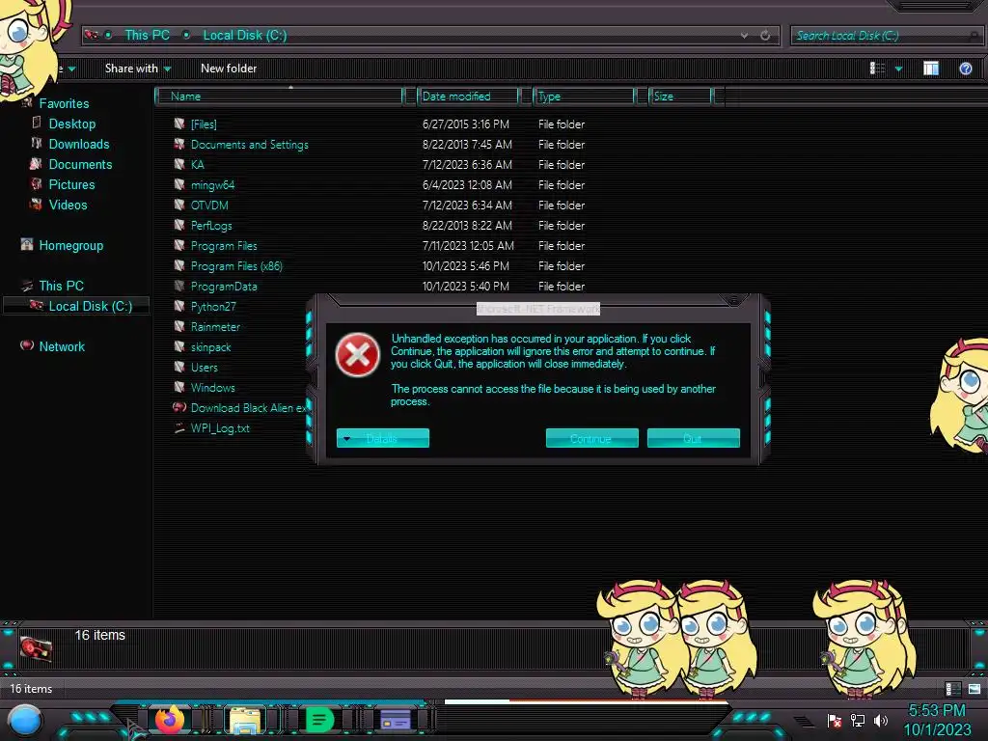Click the Downloads icon in Favorites

37,143
